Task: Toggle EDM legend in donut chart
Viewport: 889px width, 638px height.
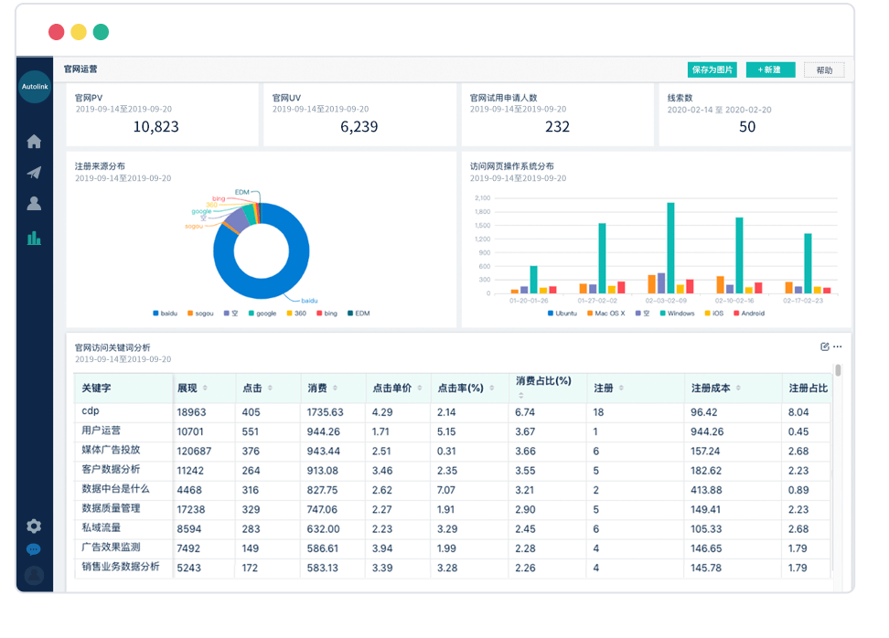Action: [x=359, y=314]
